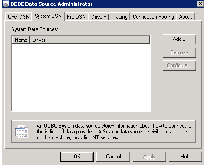The image size is (205, 165).
Task: Select the System DSN tab
Action: (48, 16)
